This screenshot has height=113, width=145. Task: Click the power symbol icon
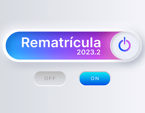[x=124, y=44]
